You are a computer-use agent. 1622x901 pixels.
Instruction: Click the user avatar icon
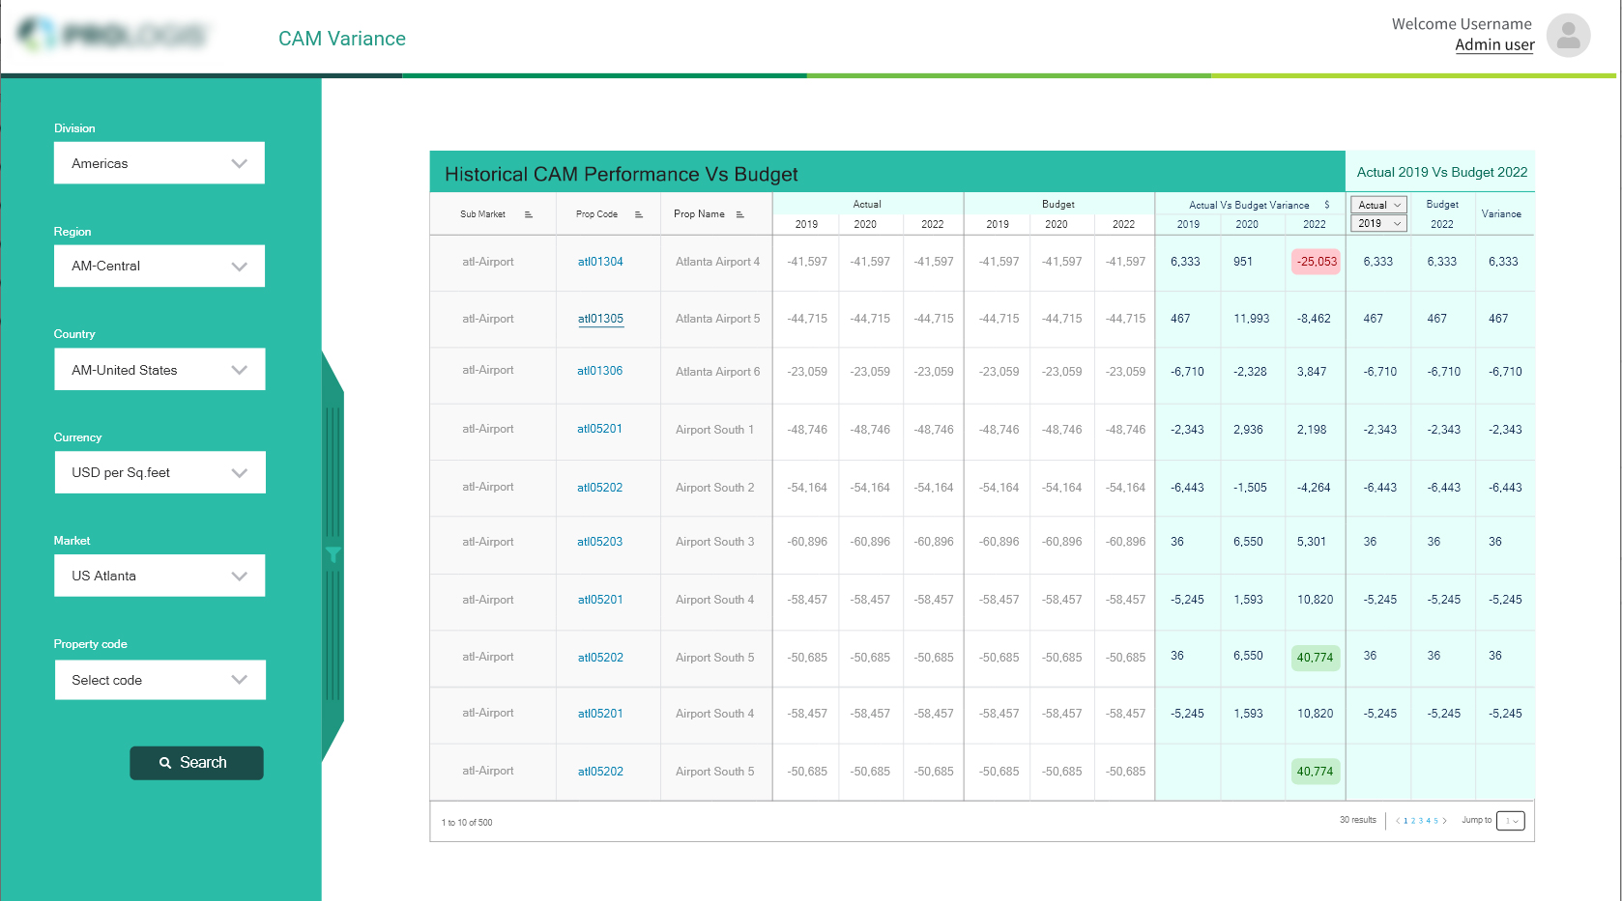[1568, 36]
